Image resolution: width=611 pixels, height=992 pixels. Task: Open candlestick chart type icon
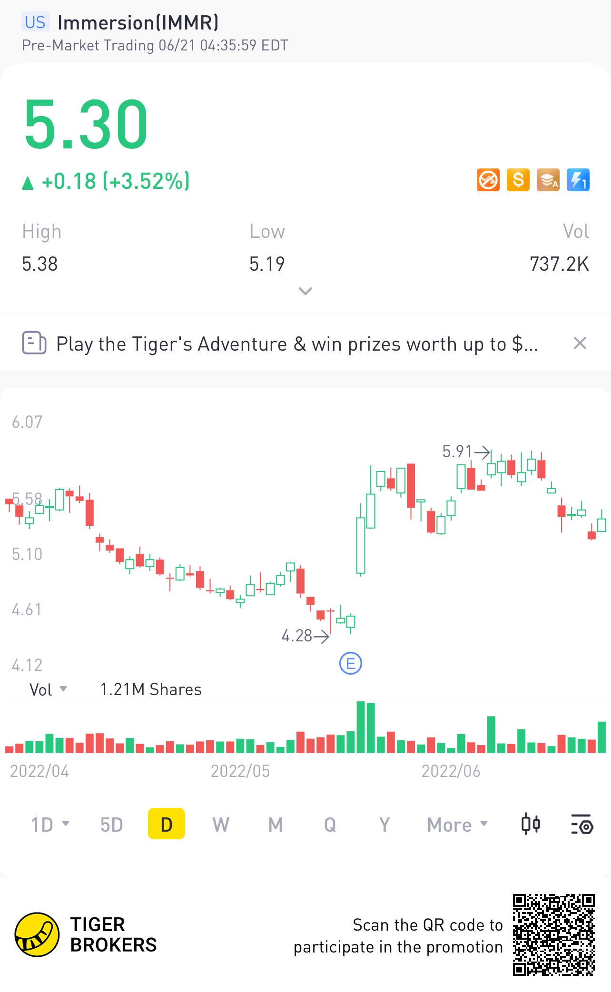tap(531, 824)
